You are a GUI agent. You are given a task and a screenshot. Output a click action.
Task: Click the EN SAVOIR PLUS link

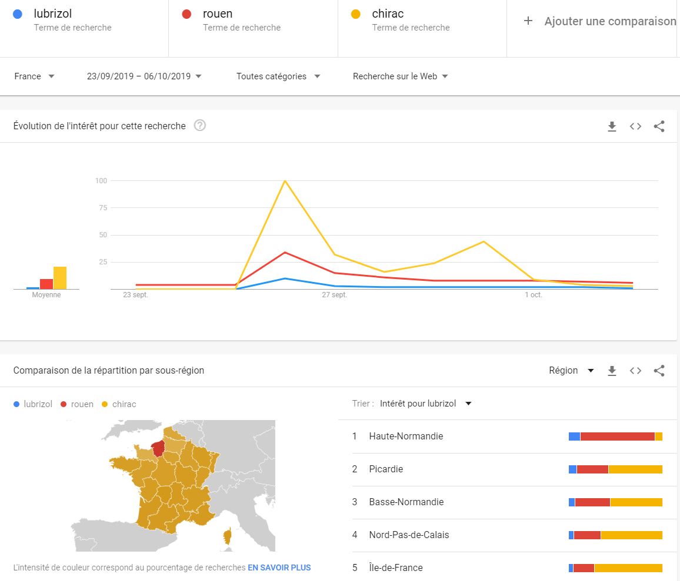(x=279, y=567)
